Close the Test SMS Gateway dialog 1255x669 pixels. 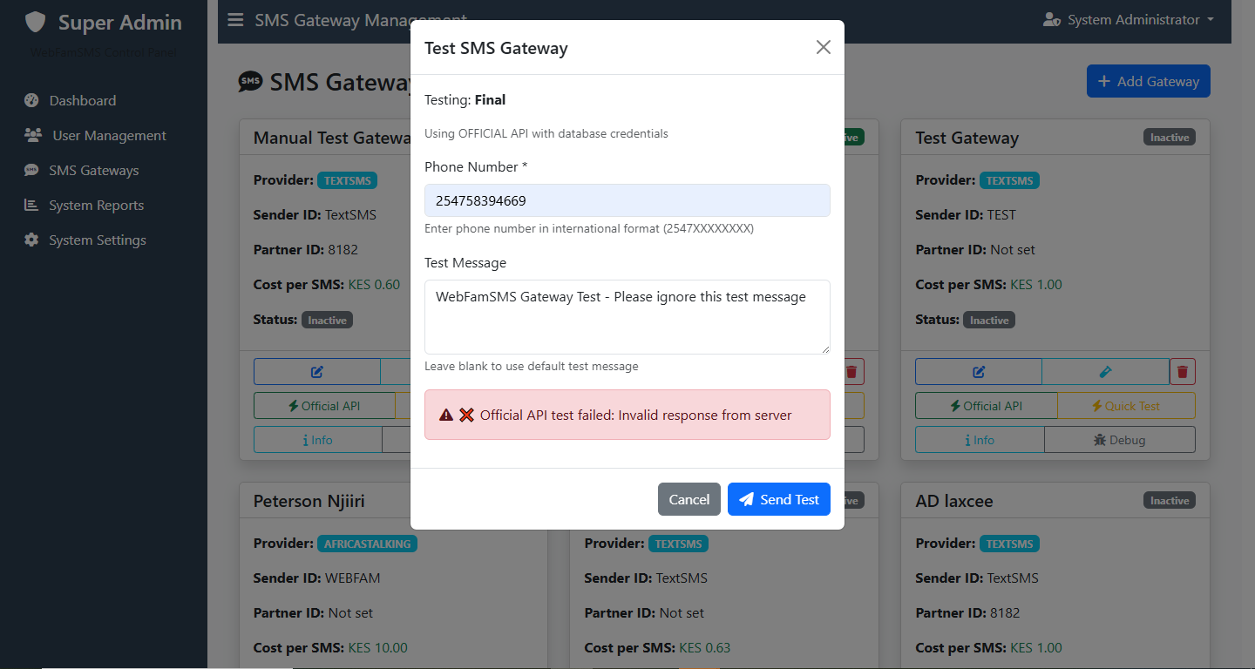[823, 47]
